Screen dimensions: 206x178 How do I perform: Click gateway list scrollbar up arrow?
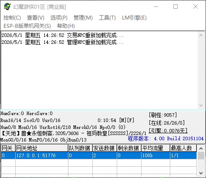pyautogui.click(x=201, y=148)
